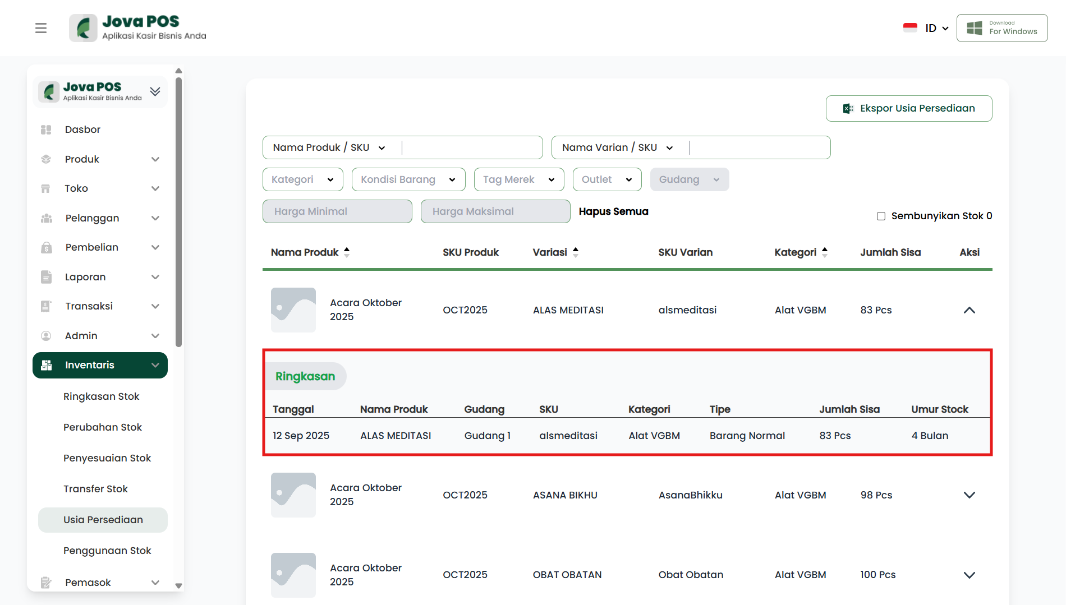The width and height of the screenshot is (1066, 605).
Task: Go to Transfer Stok page
Action: click(95, 489)
